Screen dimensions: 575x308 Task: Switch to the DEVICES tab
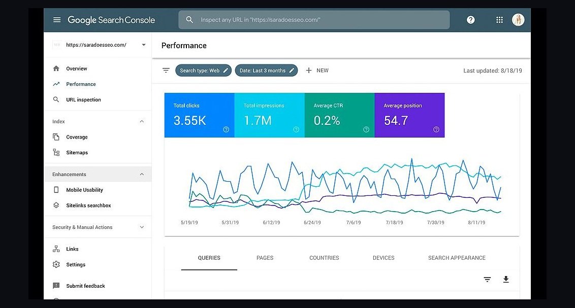click(x=384, y=258)
